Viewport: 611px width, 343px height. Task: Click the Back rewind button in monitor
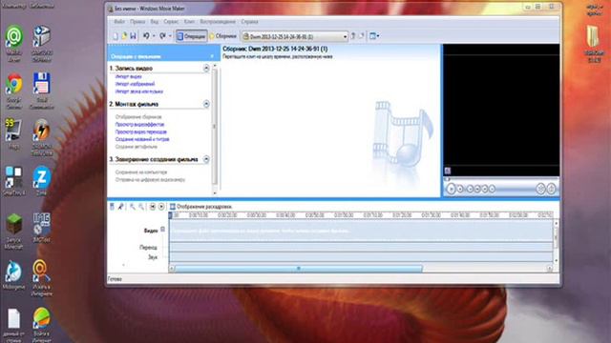point(470,189)
